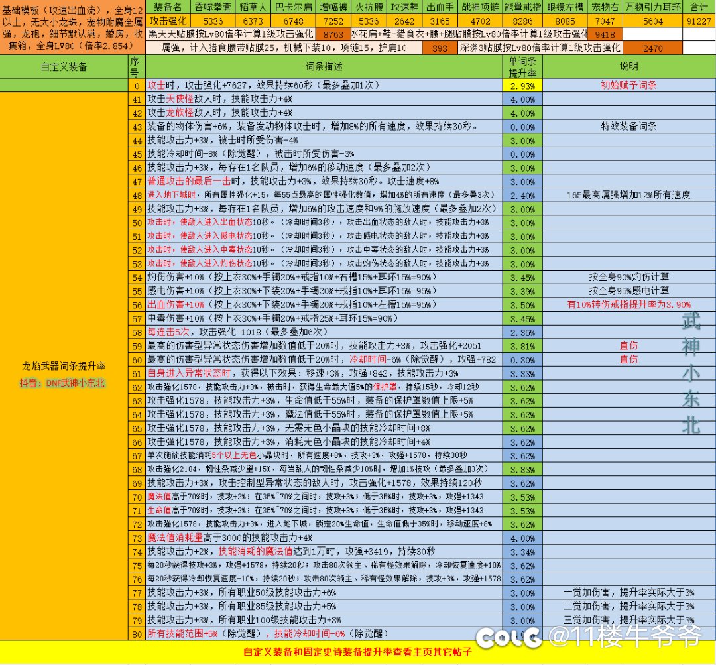
Task: Select the orange 2470 value cell
Action: pos(652,48)
